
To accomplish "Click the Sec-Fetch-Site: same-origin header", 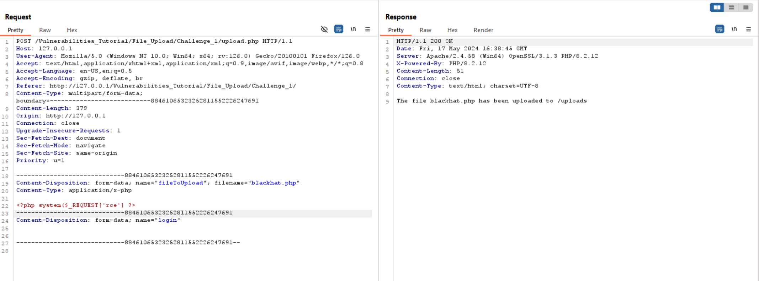I will pyautogui.click(x=67, y=153).
